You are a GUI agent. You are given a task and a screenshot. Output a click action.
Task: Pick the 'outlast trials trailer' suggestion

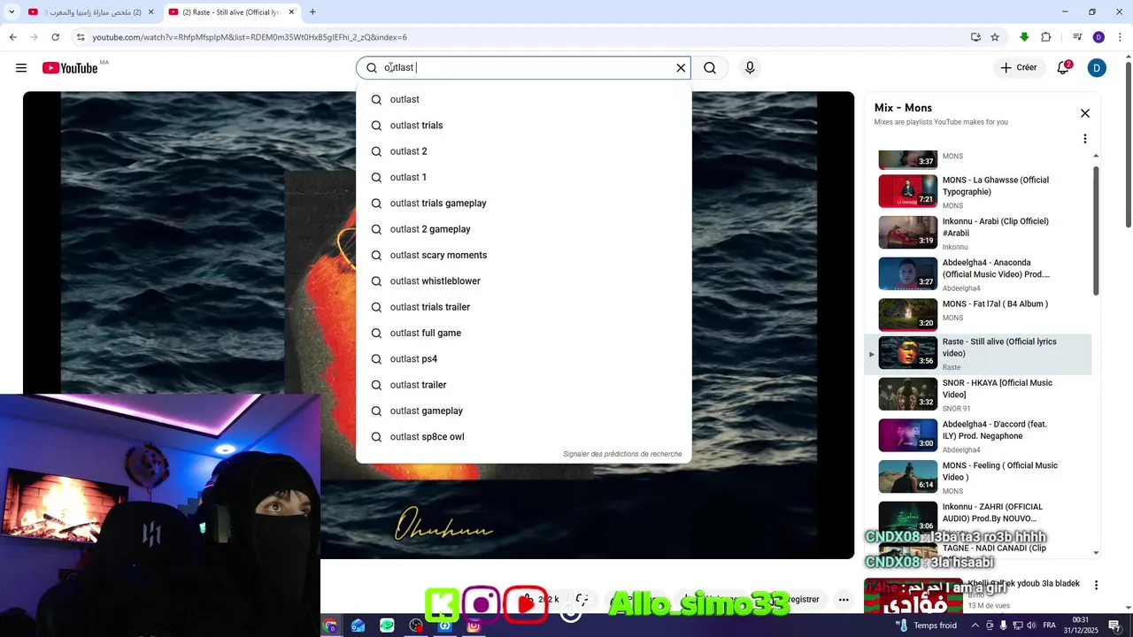pos(523,307)
